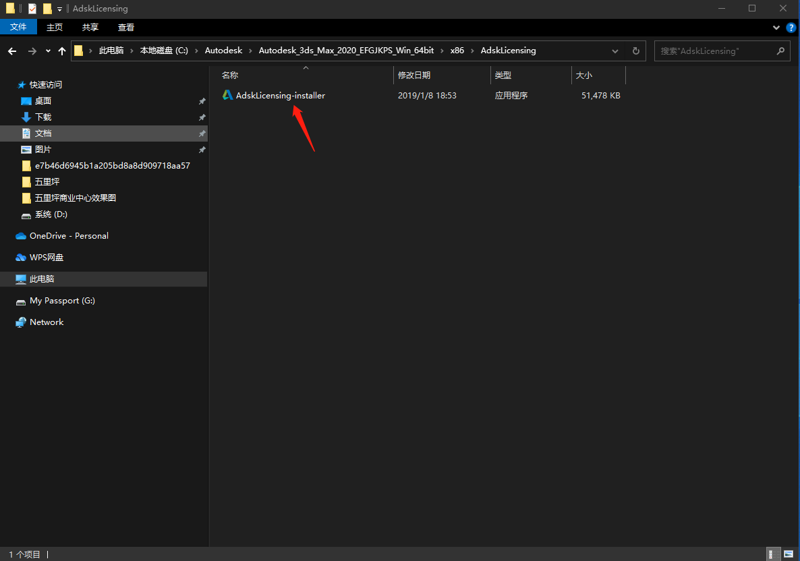Open 下载 in quick access
The height and width of the screenshot is (561, 800).
43,117
